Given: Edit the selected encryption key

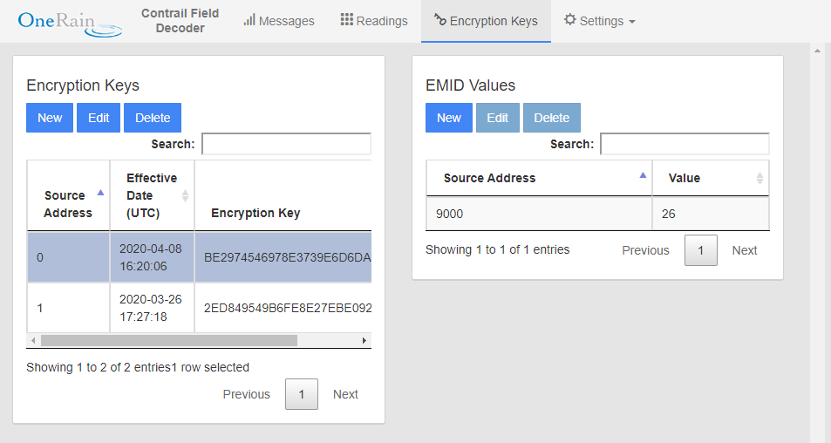Looking at the screenshot, I should point(99,118).
